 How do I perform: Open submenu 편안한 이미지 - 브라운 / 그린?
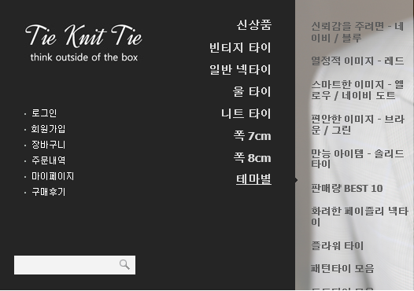click(x=357, y=124)
